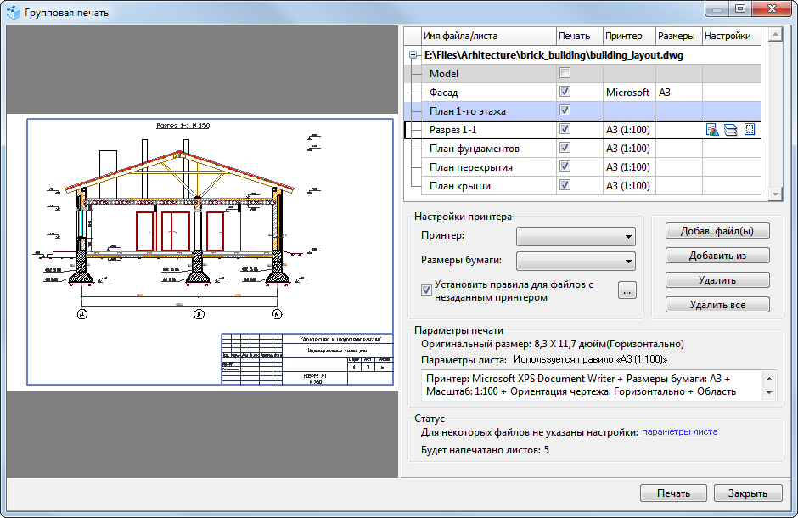The image size is (798, 518).
Task: Toggle 'Установить правила' checkbox for unset printers
Action: point(427,290)
